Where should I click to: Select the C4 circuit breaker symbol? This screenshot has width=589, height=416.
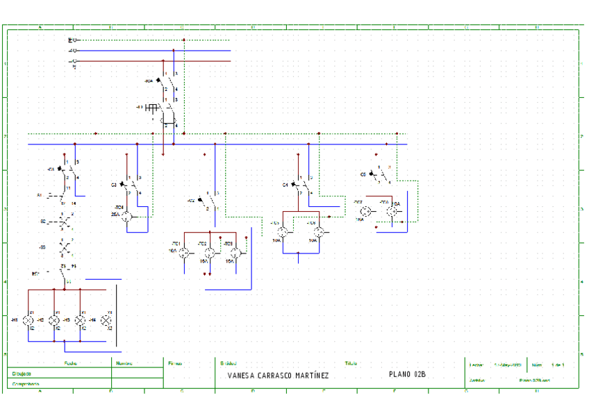point(301,185)
